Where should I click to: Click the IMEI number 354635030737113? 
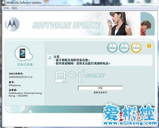coord(21,77)
